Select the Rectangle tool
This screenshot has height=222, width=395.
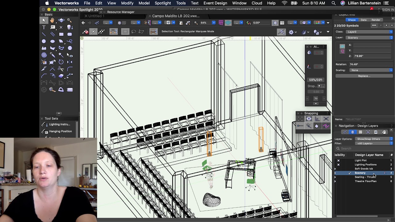point(61,34)
